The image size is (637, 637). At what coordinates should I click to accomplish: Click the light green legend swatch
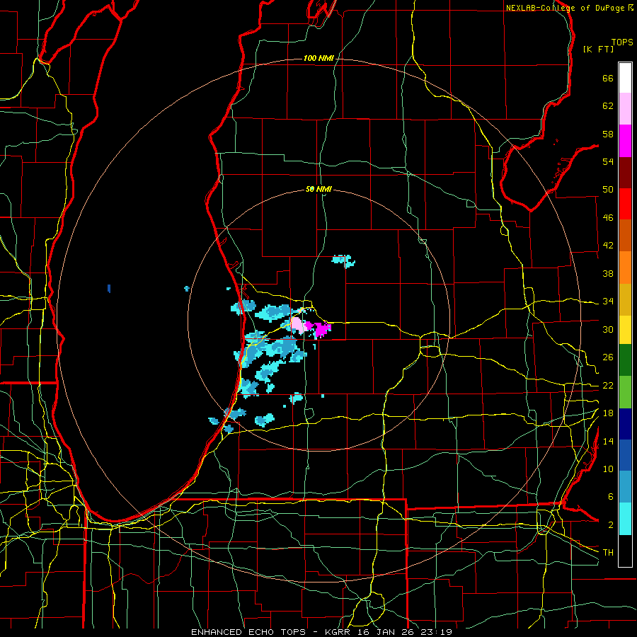pyautogui.click(x=625, y=392)
